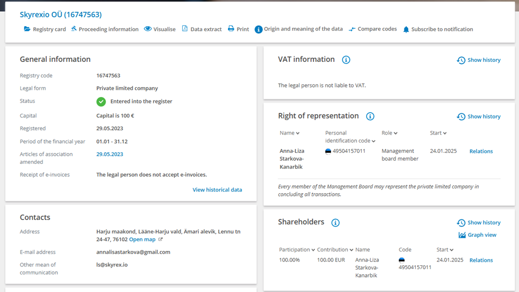
Task: Click info icon next to VAT information
Action: tap(346, 60)
